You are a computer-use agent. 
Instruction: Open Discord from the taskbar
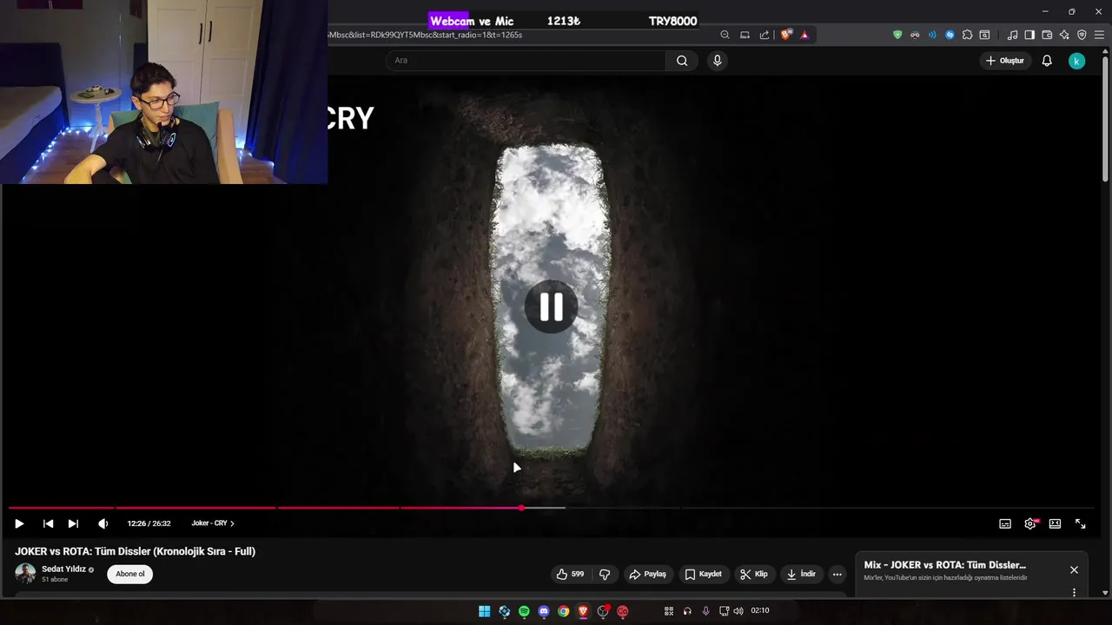point(544,611)
